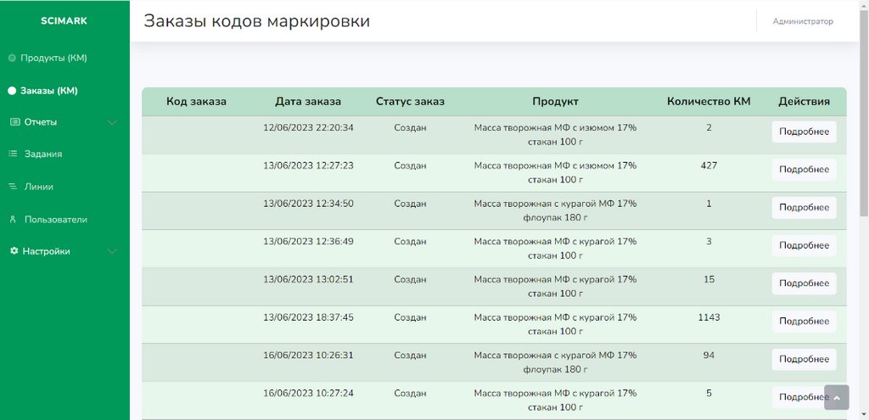Select date cell 16/06/2023 10:27:24
Screen dimensions: 869x420
pyautogui.click(x=308, y=394)
